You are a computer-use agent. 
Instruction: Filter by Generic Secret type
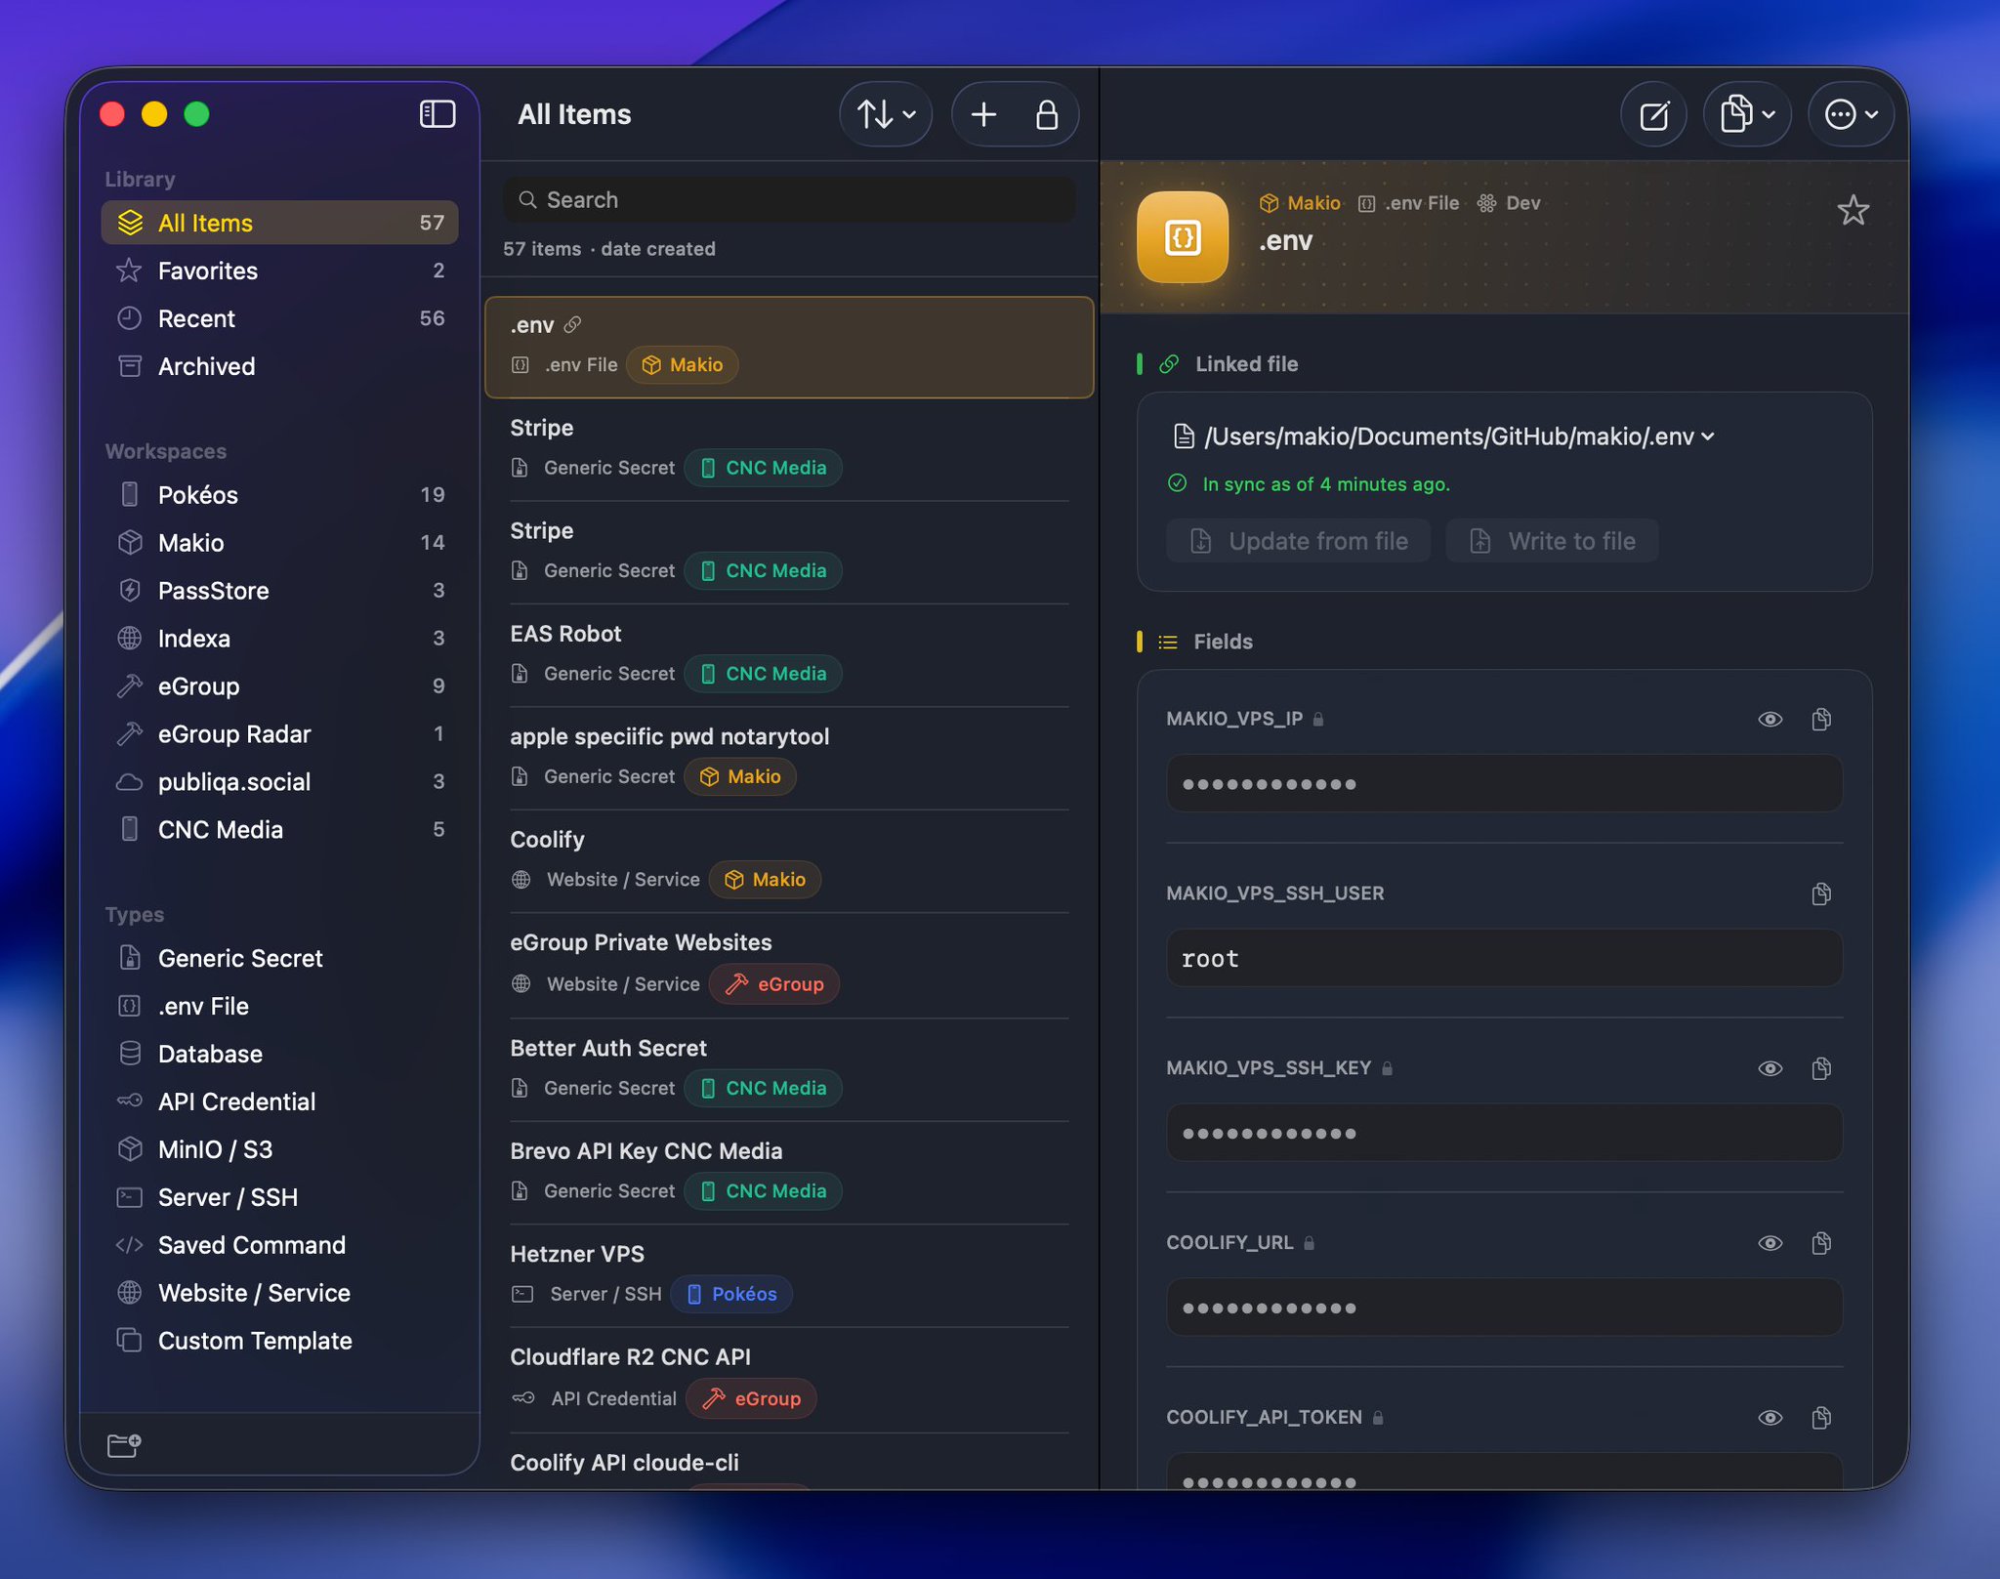point(279,958)
